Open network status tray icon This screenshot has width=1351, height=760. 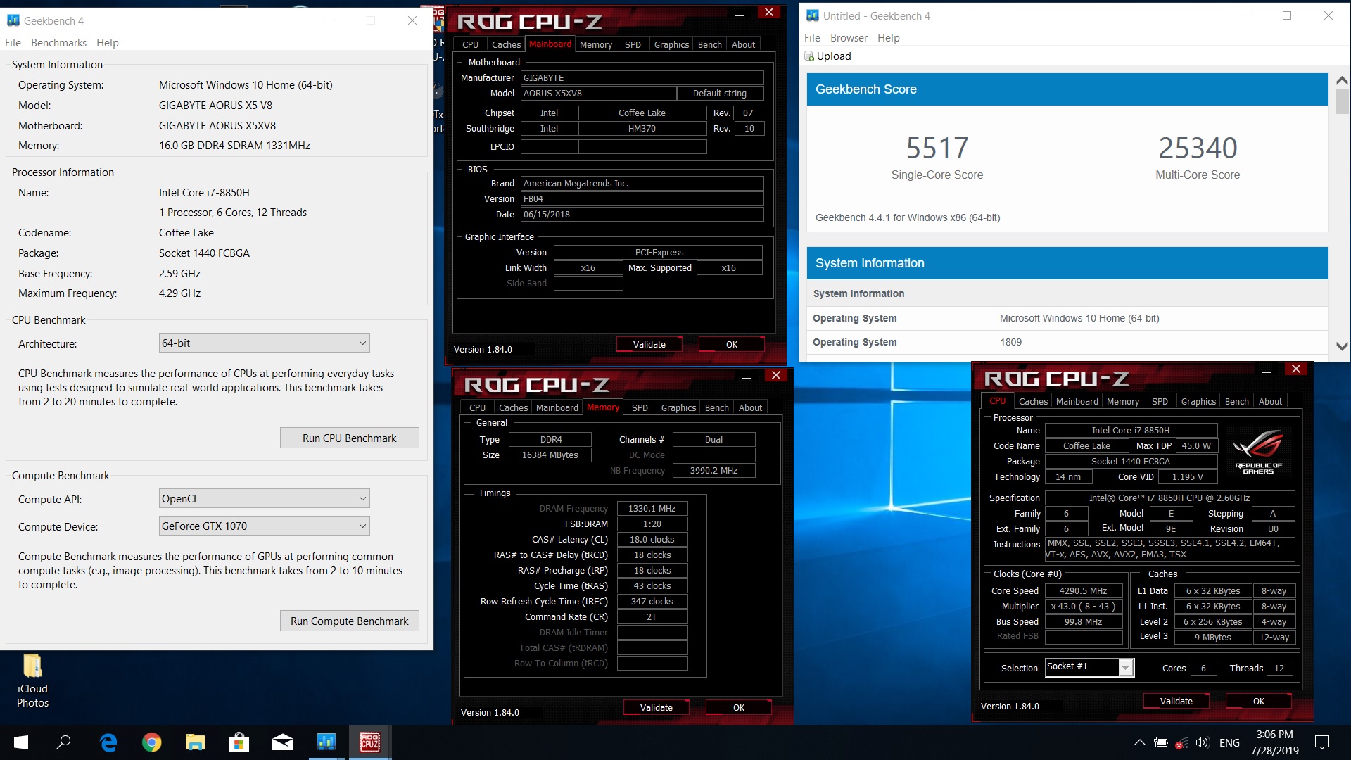[1181, 742]
